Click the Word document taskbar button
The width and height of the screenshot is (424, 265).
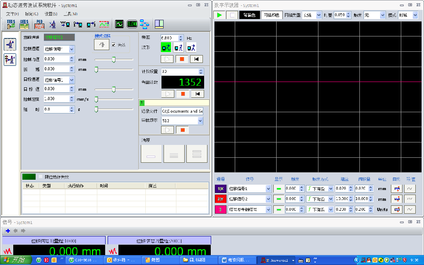click(x=236, y=260)
